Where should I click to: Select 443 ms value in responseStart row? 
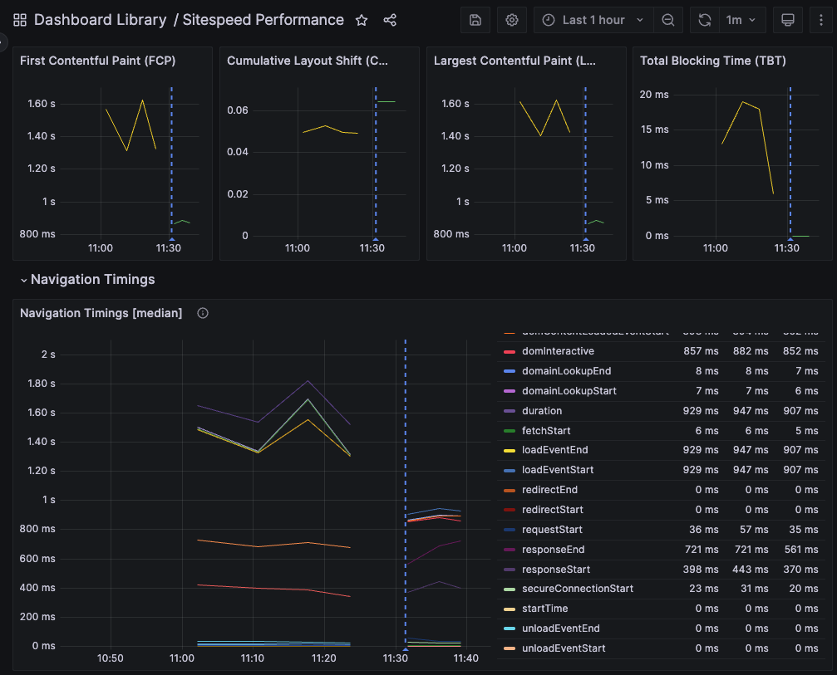point(750,570)
